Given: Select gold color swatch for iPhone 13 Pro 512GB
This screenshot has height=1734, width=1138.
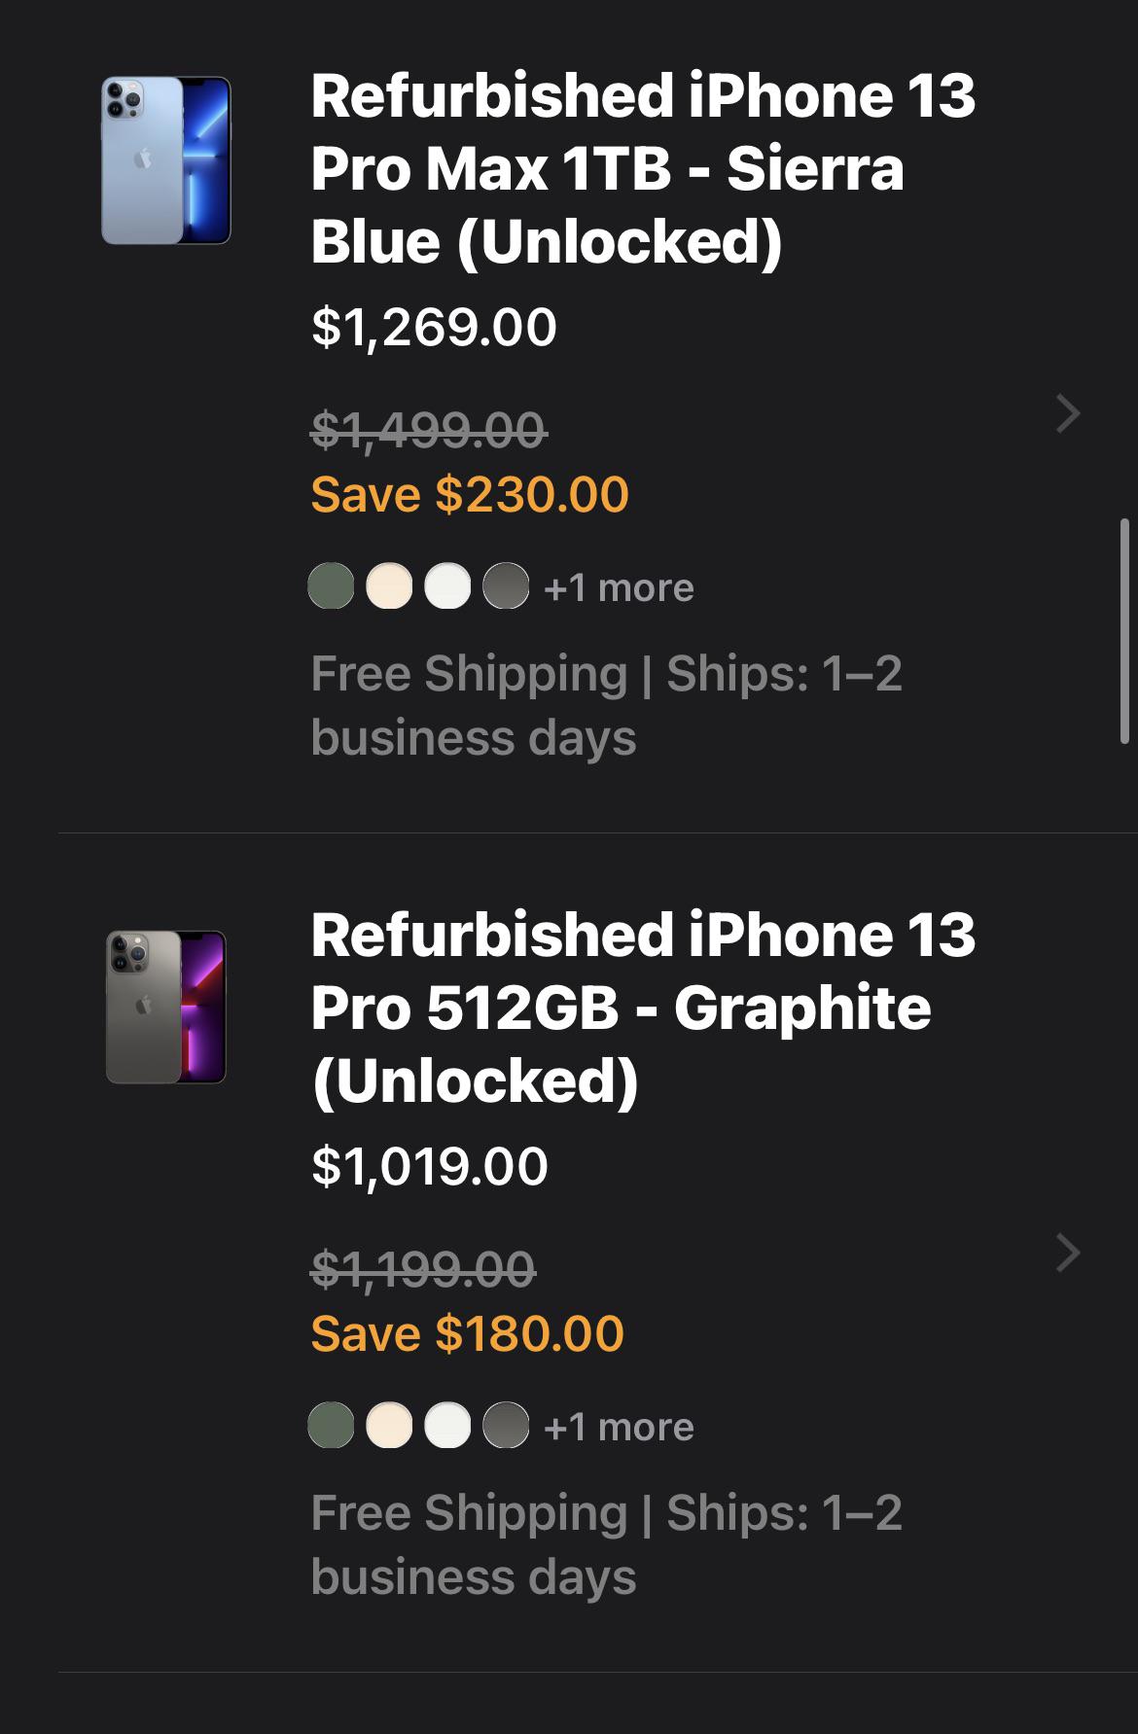Looking at the screenshot, I should [x=389, y=1426].
